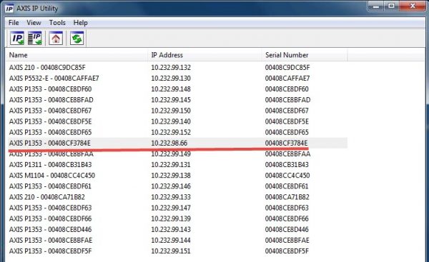The width and height of the screenshot is (429, 262).
Task: Click IP address 10.232.99.138
Action: (171, 176)
